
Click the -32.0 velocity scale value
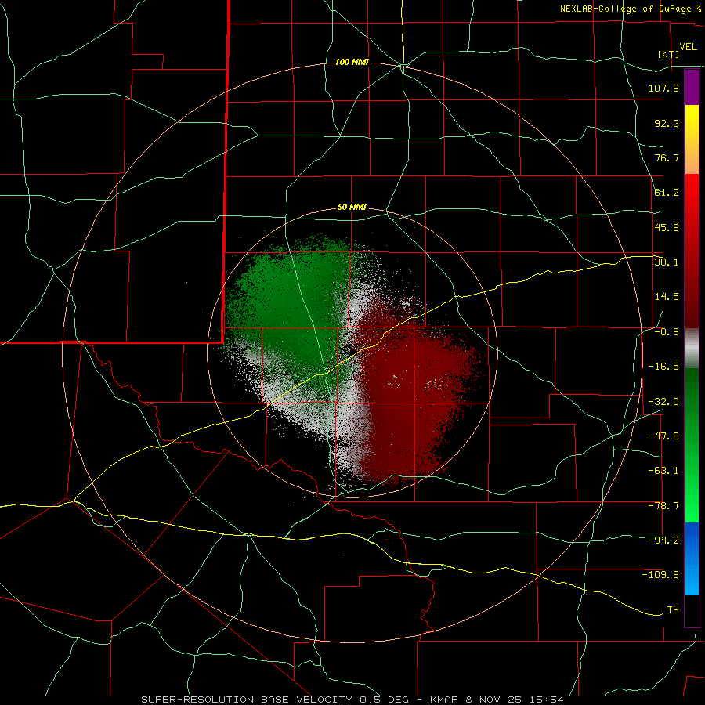click(663, 402)
